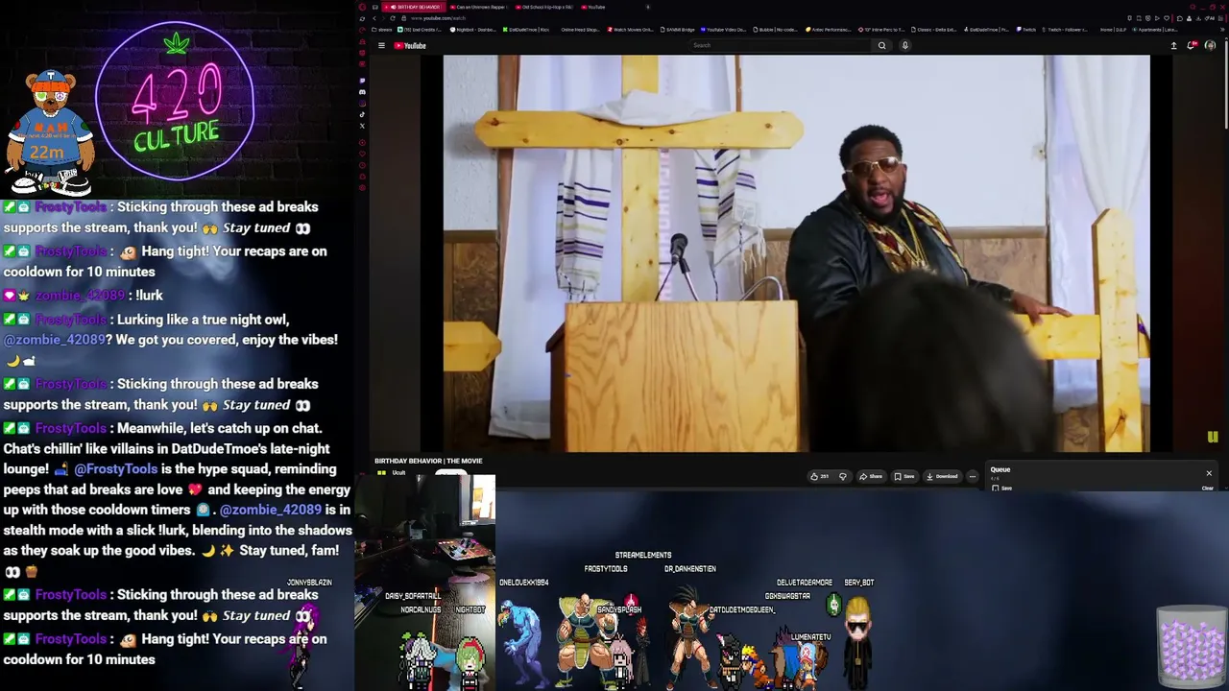
Task: Click the @FrostyTools mention in chat
Action: click(115, 469)
